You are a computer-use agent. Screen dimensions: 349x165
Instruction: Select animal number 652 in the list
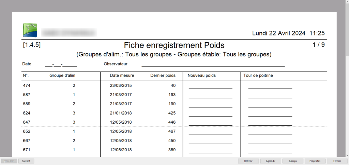point(27,132)
